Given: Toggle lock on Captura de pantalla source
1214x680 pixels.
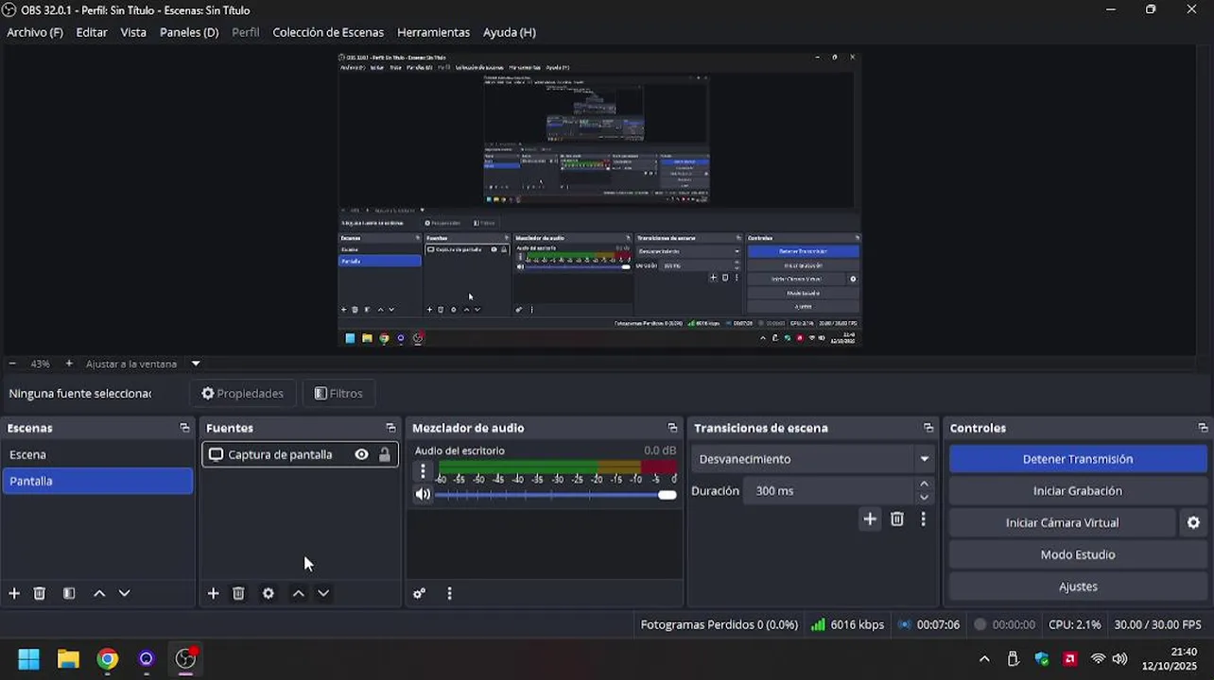Looking at the screenshot, I should click(x=384, y=454).
